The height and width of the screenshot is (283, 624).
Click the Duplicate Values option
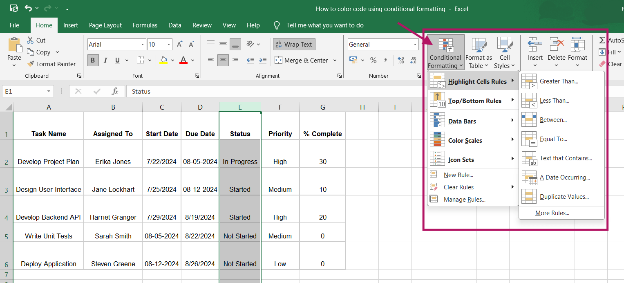[565, 196]
